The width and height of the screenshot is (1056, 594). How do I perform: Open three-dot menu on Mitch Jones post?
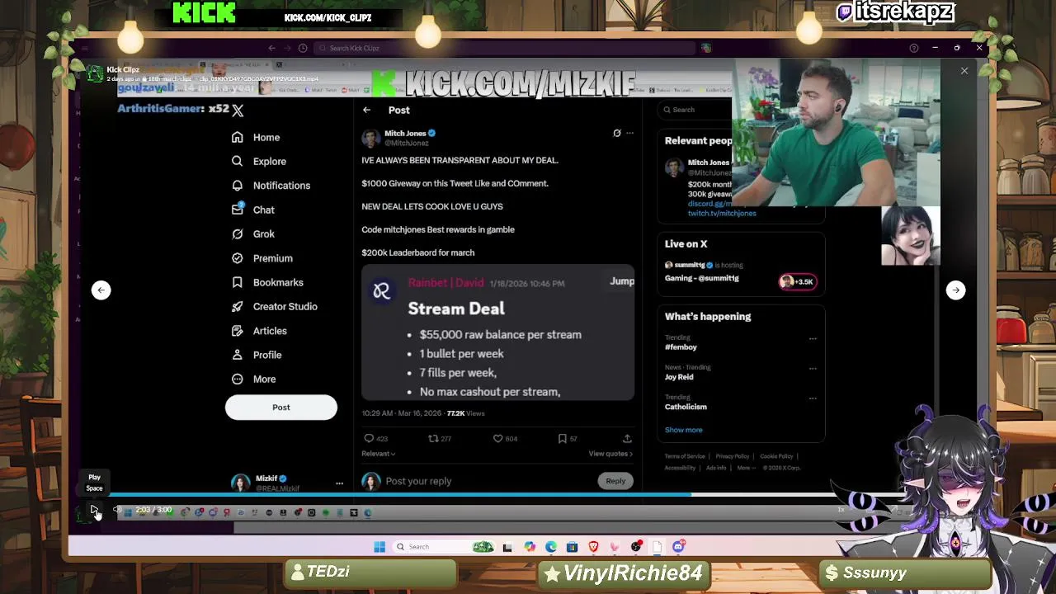629,133
